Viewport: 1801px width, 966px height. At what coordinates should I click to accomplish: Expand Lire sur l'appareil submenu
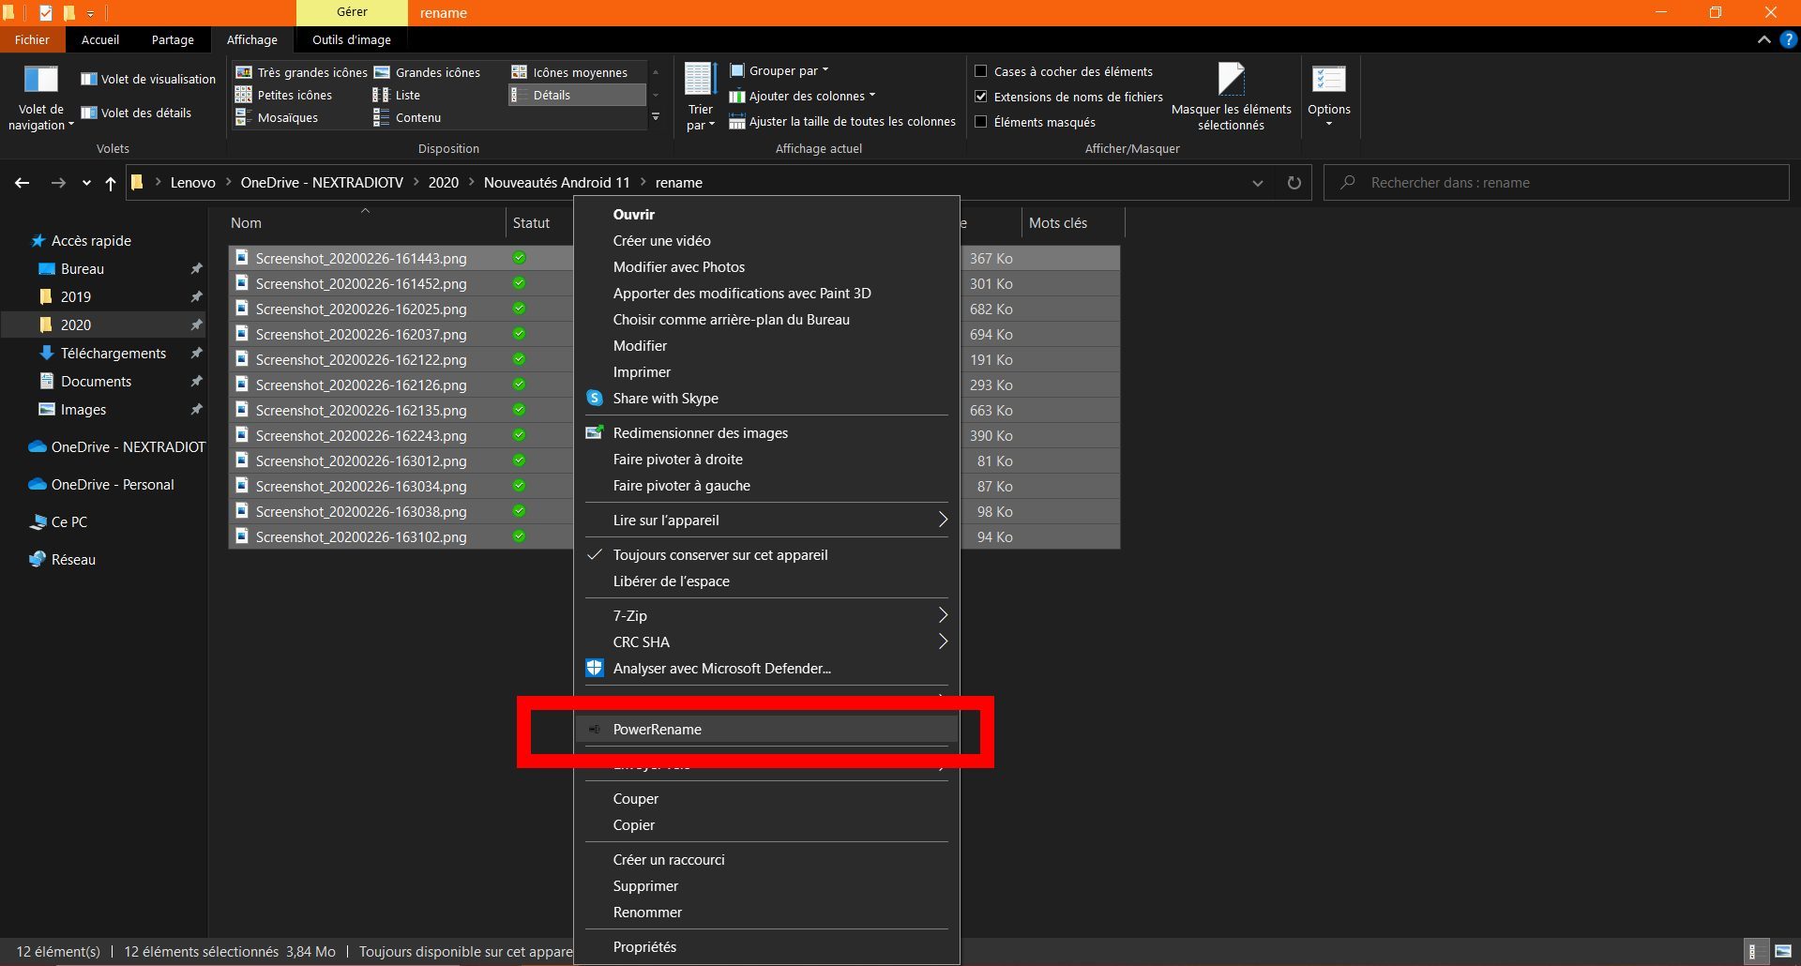[766, 520]
